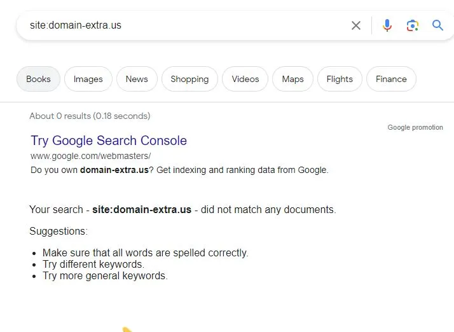Click 'Make sure that all words are spelled correctly'
Viewport: 454px width, 332px height.
coord(146,253)
